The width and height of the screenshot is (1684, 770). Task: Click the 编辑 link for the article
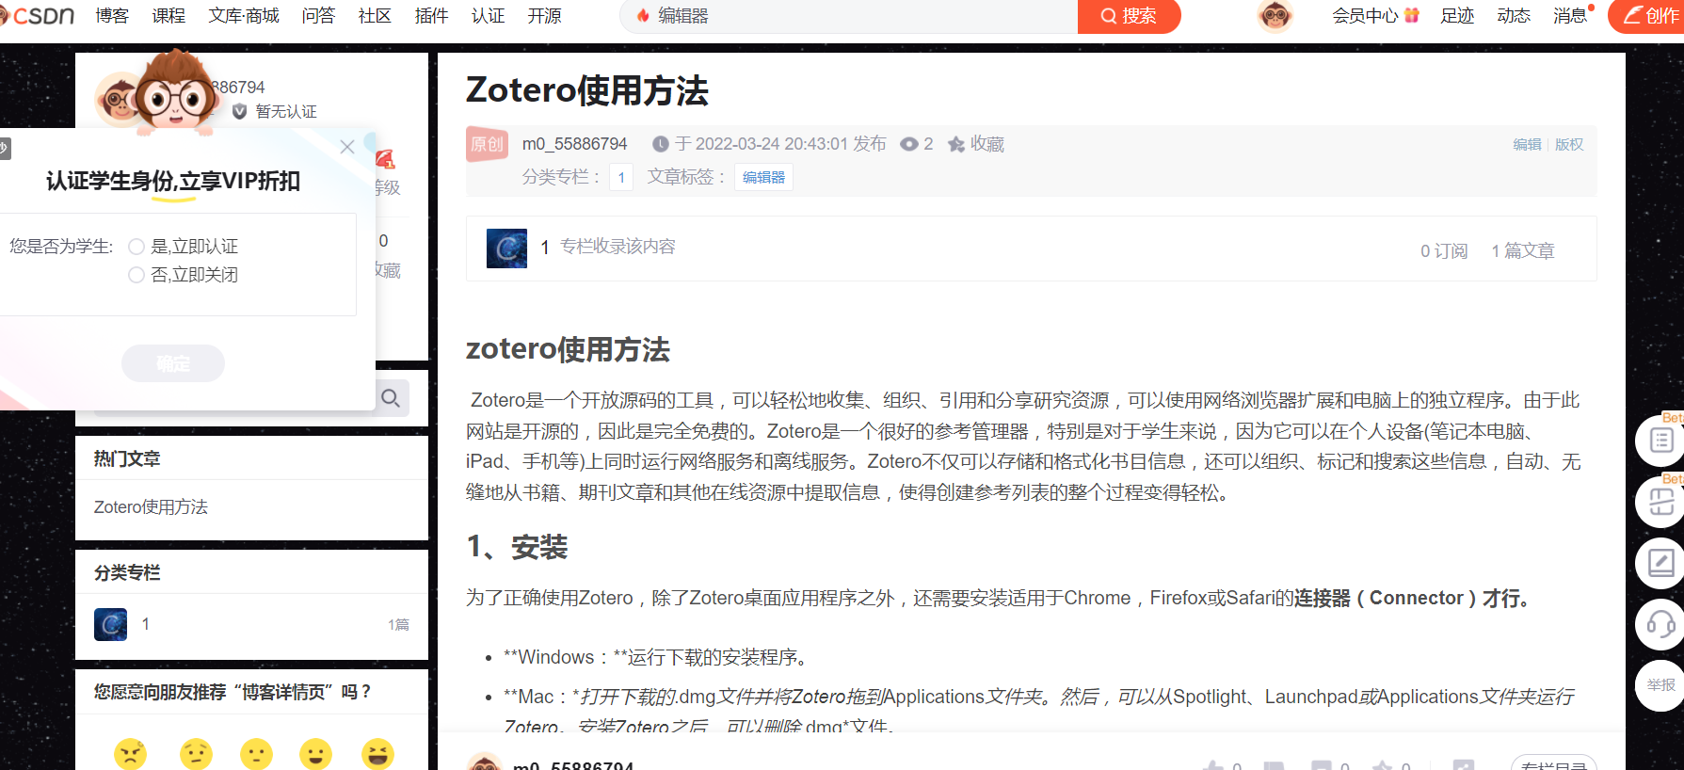[1527, 144]
